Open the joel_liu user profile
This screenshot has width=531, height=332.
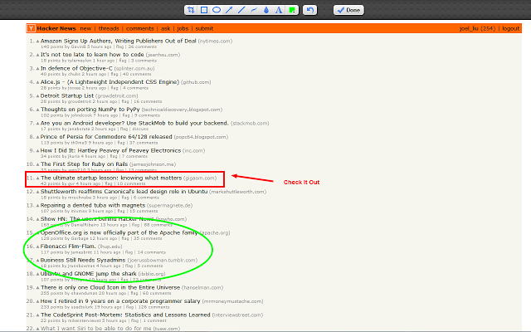(x=478, y=28)
